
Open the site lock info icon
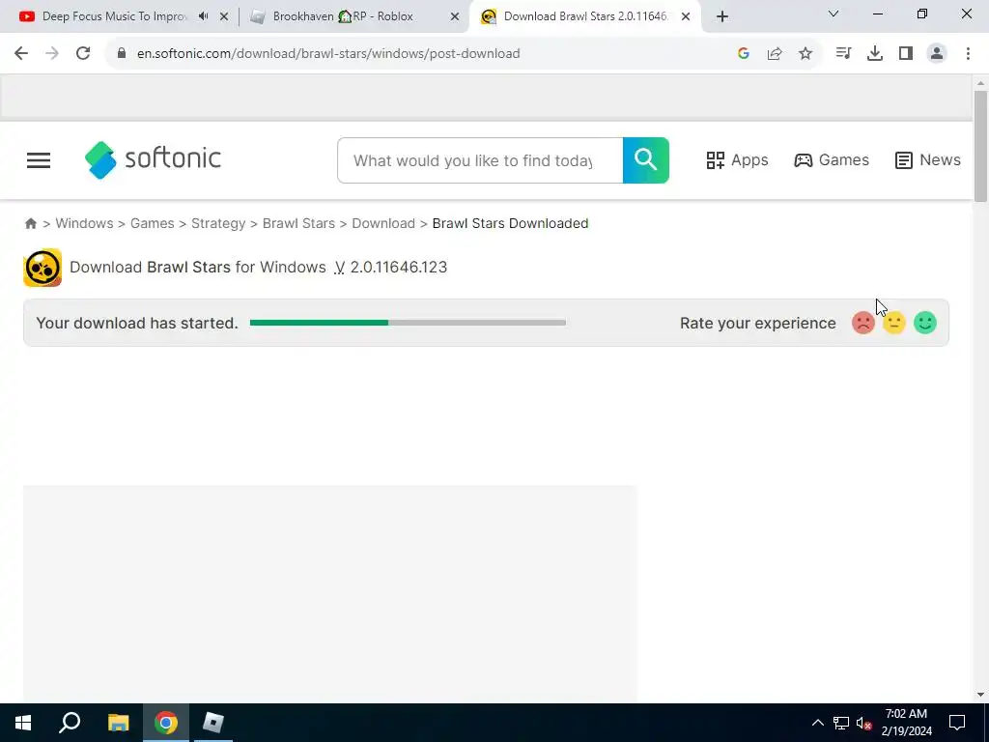click(x=122, y=54)
